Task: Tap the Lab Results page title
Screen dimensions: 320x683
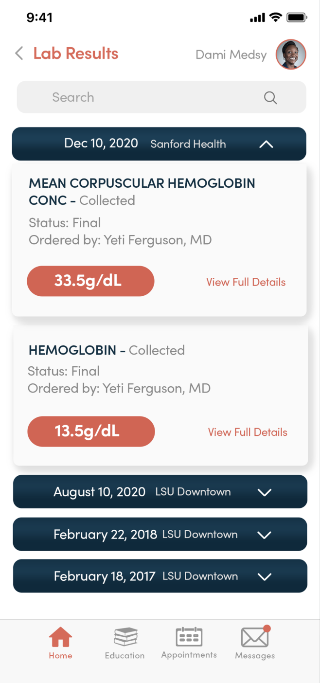Action: [x=76, y=54]
